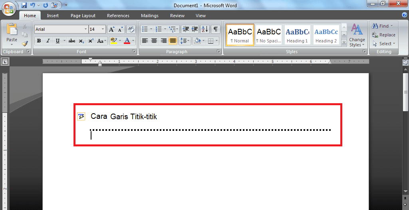Screen dimensions: 409x210
Task: Open the highlight color dropdown arrow
Action: pyautogui.click(x=120, y=41)
